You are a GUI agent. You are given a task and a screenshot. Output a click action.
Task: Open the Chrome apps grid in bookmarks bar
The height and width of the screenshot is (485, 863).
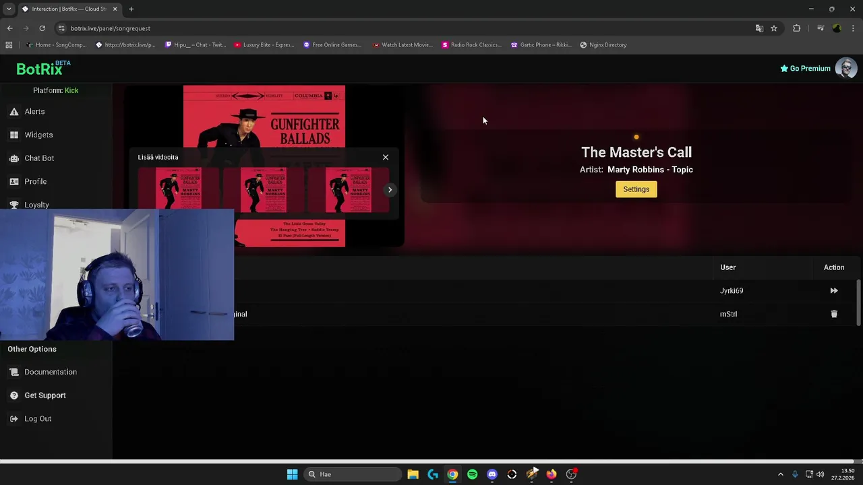9,45
